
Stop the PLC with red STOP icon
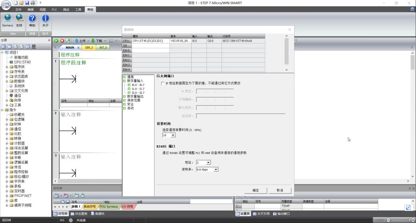click(62, 41)
